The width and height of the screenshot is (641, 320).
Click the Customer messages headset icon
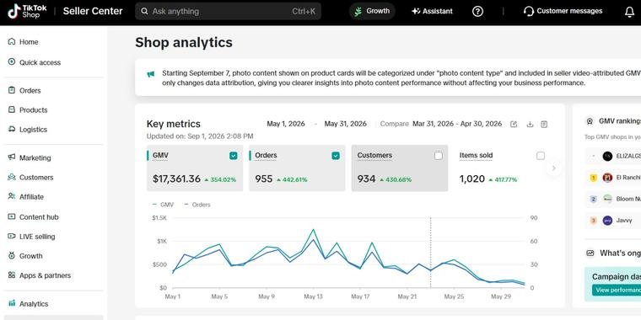click(529, 12)
